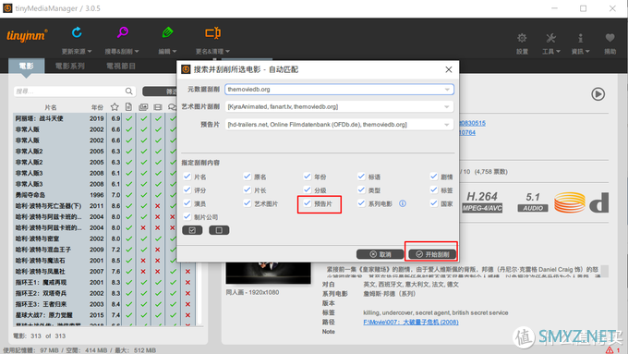
Task: Open settings gear icon
Action: 522,38
